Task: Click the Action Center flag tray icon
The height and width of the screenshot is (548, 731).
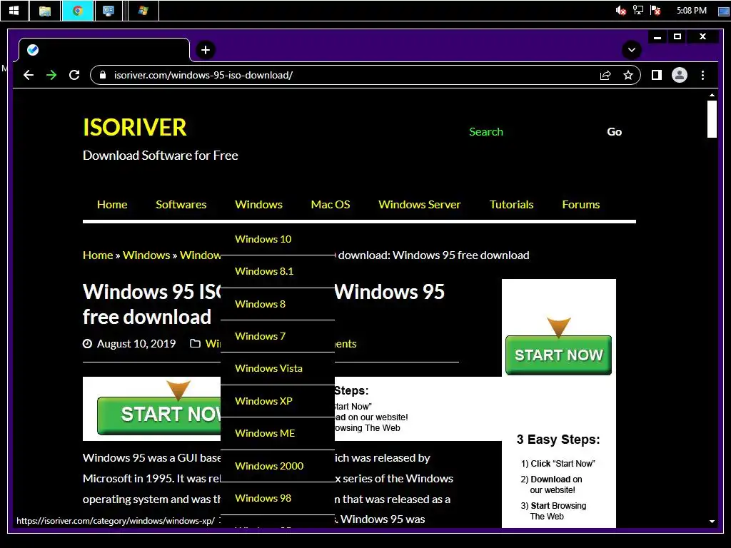Action: tap(655, 10)
